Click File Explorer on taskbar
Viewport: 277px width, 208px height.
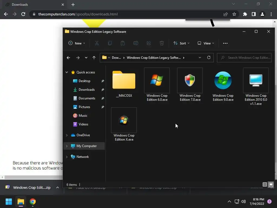pos(21,201)
